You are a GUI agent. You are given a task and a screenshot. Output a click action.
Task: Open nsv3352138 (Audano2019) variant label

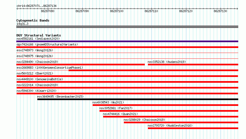[x=167, y=62]
